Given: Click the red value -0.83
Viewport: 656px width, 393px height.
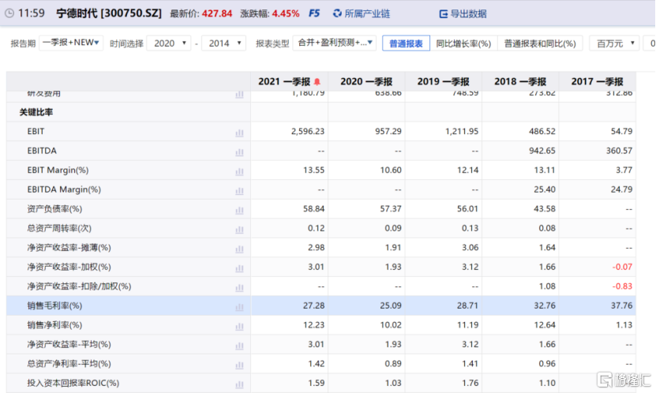Looking at the screenshot, I should tap(622, 286).
